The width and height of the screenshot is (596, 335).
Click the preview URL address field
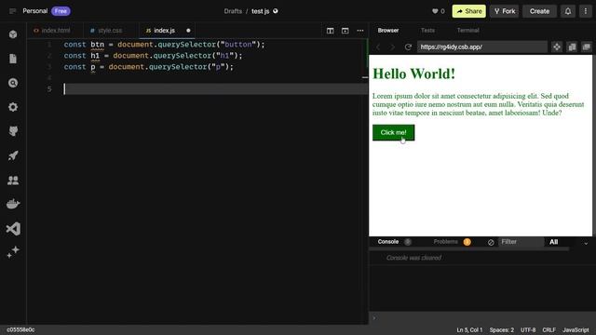click(x=482, y=47)
